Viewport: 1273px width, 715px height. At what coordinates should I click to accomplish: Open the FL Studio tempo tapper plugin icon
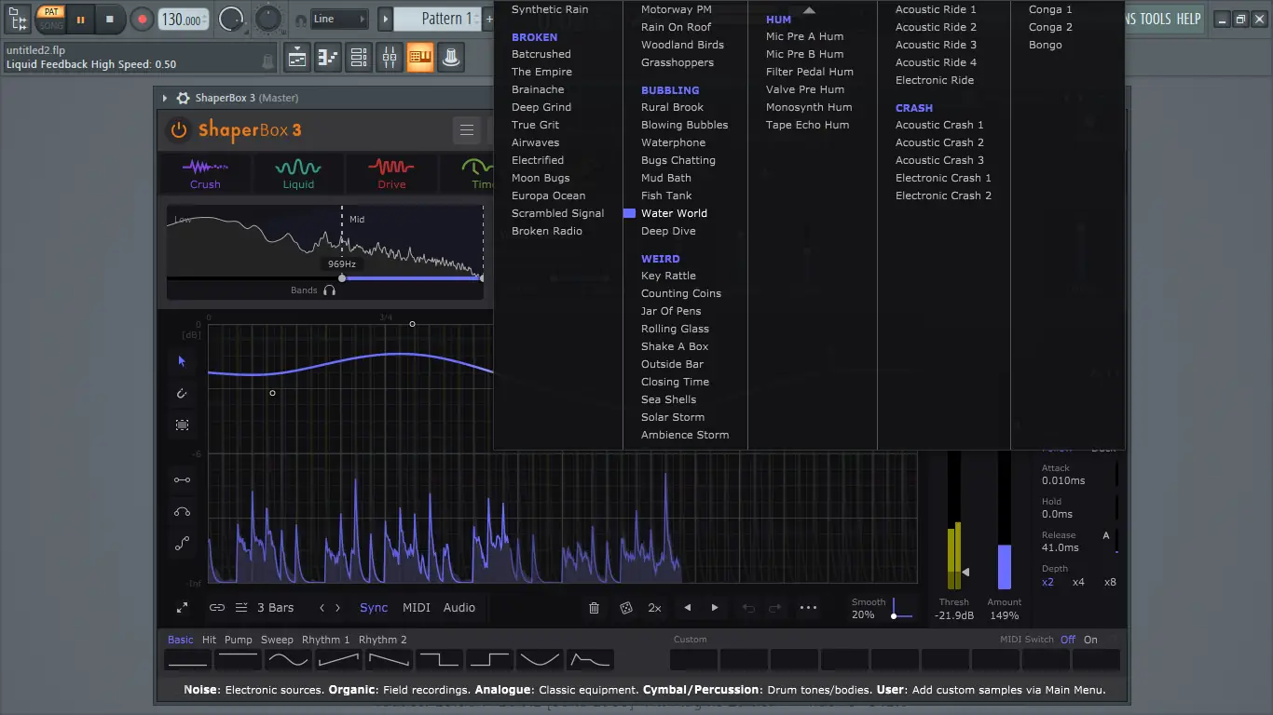point(451,58)
